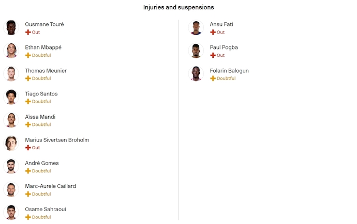Click the red cross icon under Marius Sivertsen Broholm
The width and height of the screenshot is (357, 224).
pos(28,148)
